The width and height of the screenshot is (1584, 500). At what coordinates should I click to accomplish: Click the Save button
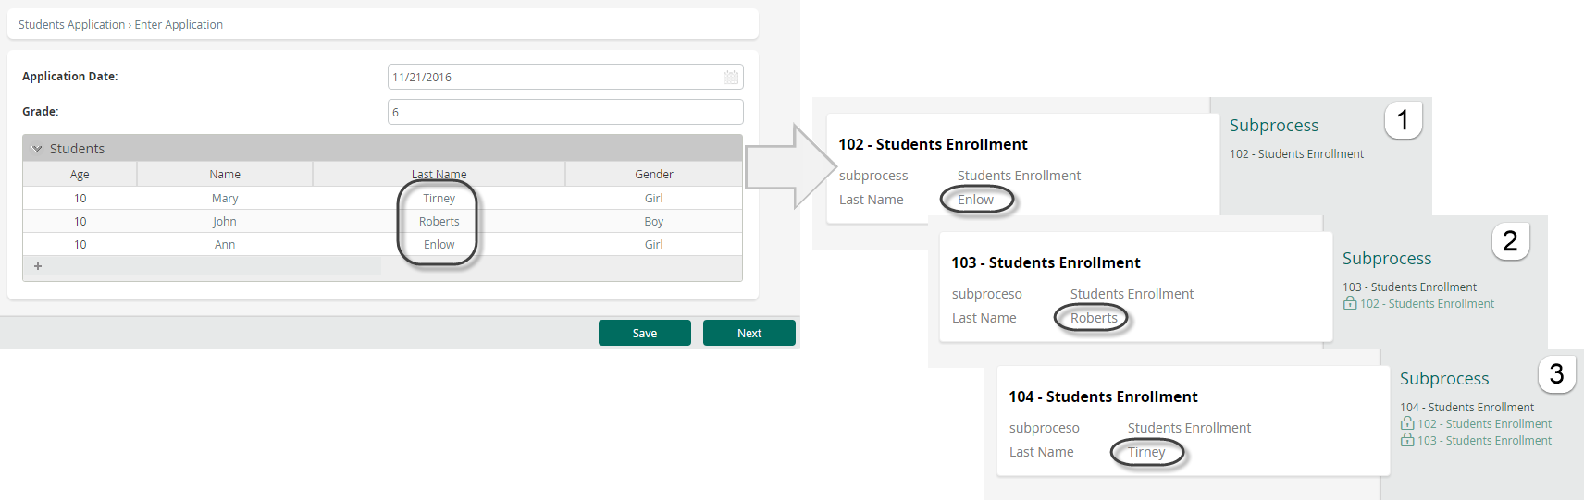[x=645, y=333]
